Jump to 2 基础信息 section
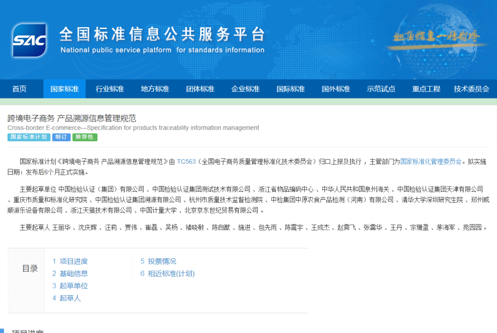Viewport: 497px width, 333px height. pyautogui.click(x=70, y=273)
